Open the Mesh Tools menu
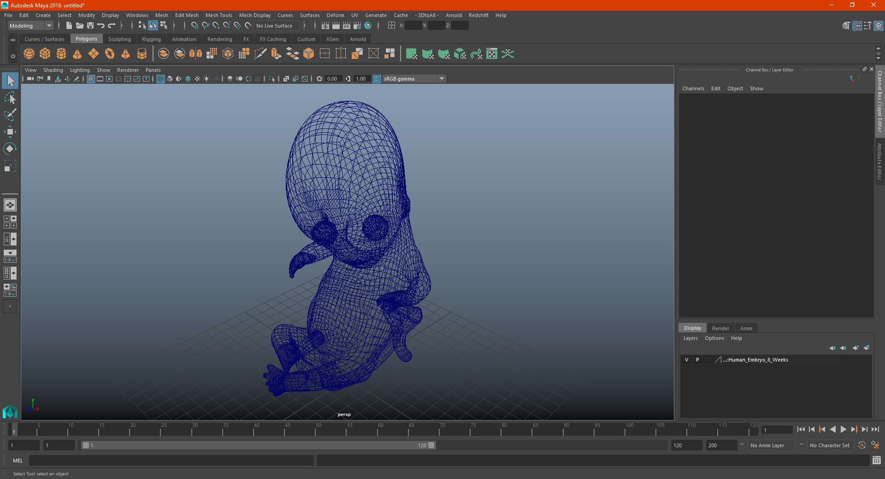885x479 pixels. 219,15
